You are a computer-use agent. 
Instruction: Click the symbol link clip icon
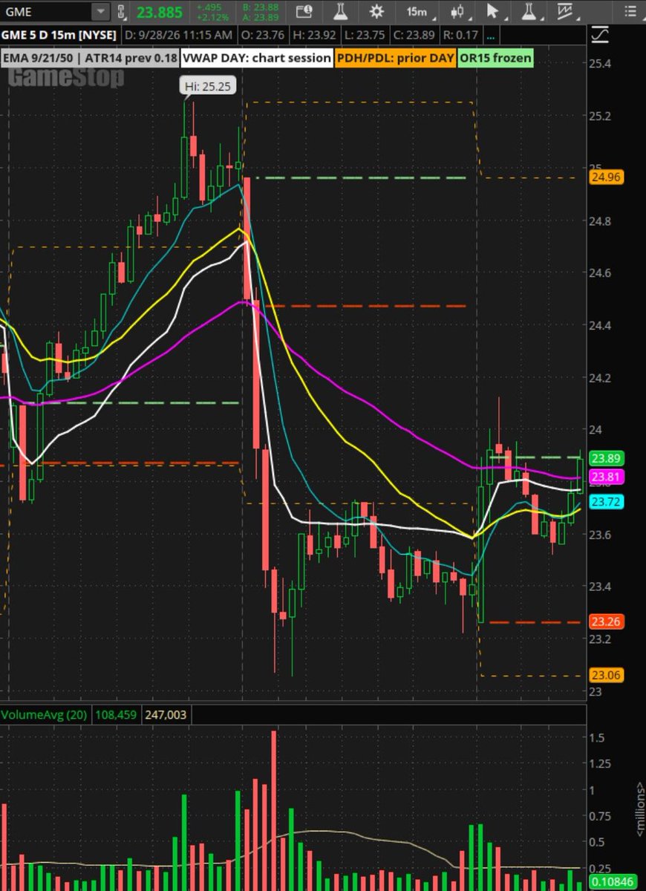[121, 11]
